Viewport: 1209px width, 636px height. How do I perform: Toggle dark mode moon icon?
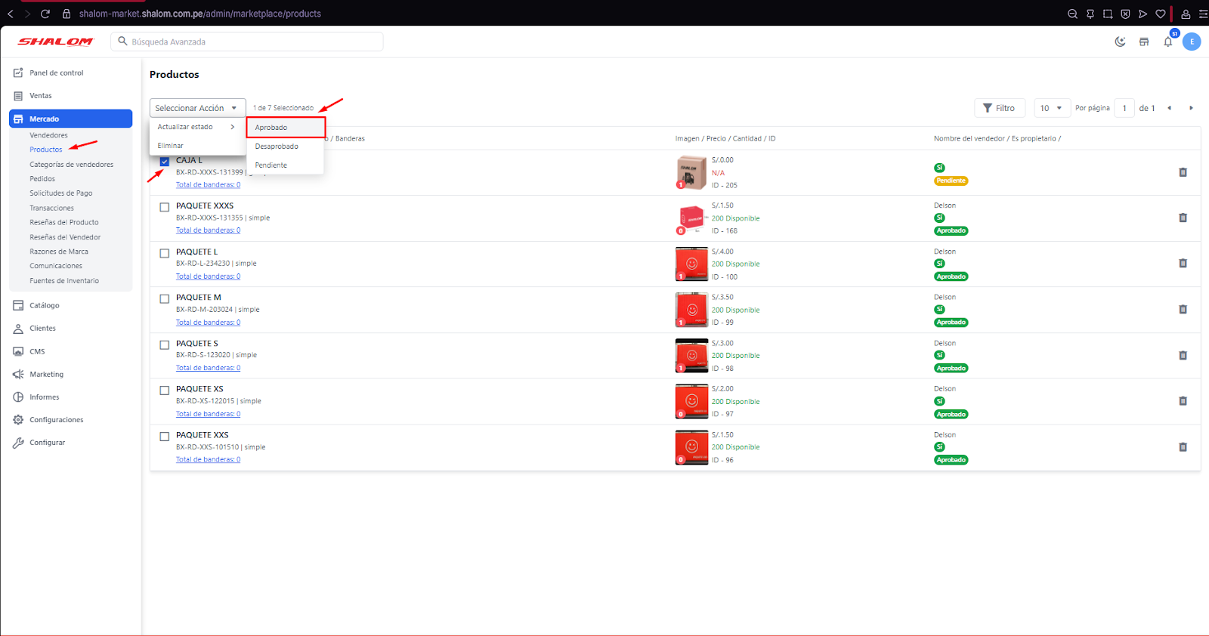pyautogui.click(x=1120, y=42)
